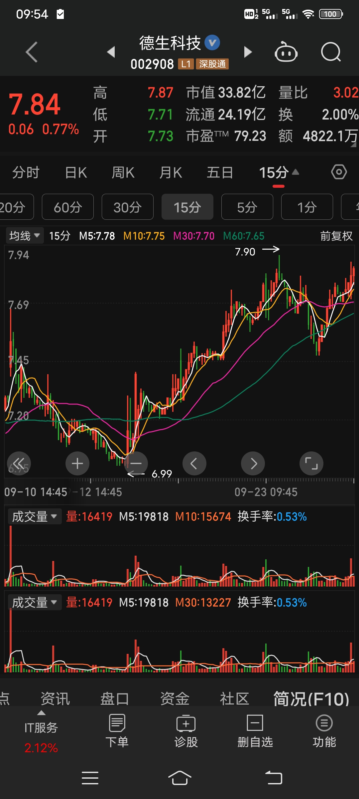
Task: Expand IT服务 sector panel arrow
Action: pyautogui.click(x=41, y=713)
